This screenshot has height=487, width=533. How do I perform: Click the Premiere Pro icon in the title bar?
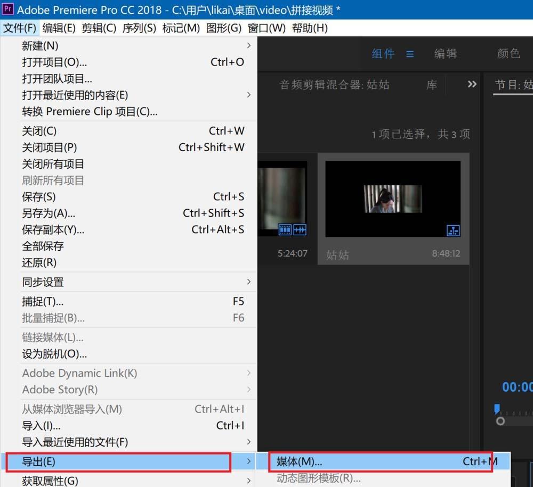pyautogui.click(x=7, y=10)
